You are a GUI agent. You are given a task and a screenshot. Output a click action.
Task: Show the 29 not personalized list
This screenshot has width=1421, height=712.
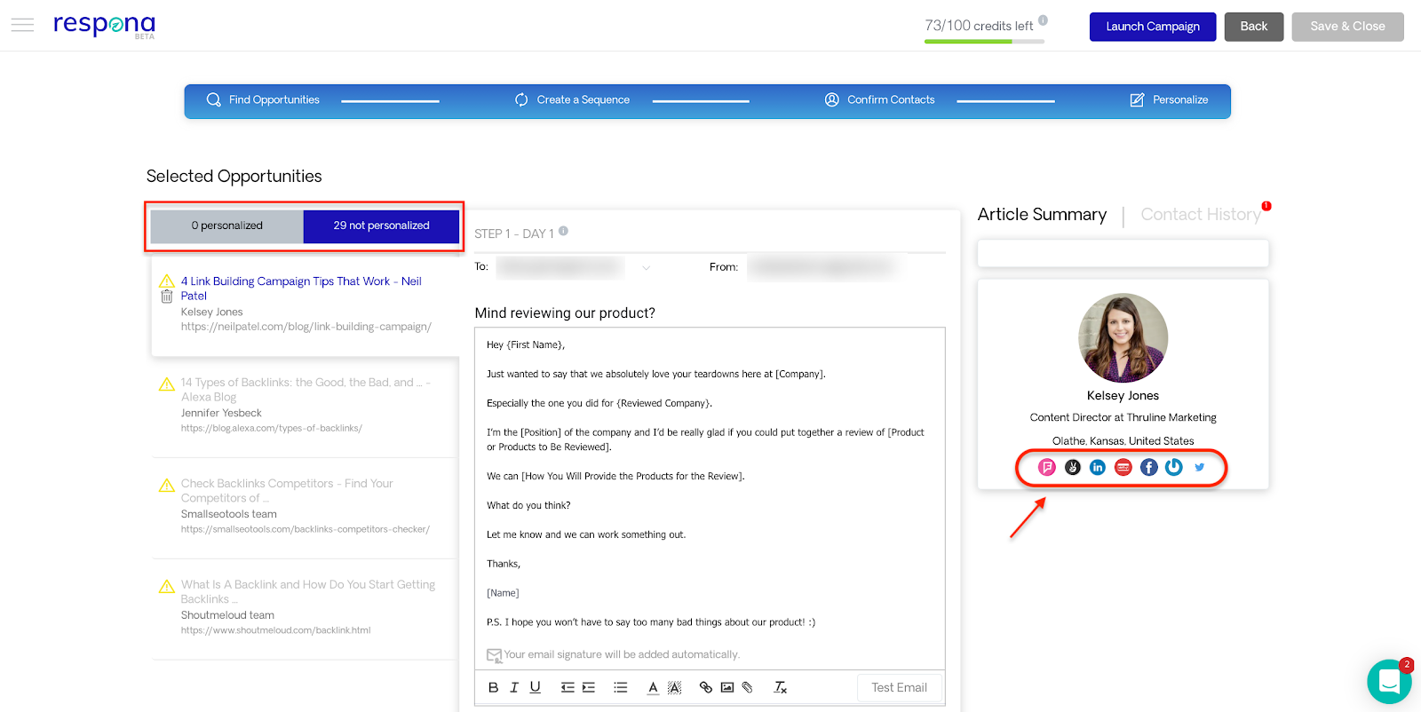381,225
